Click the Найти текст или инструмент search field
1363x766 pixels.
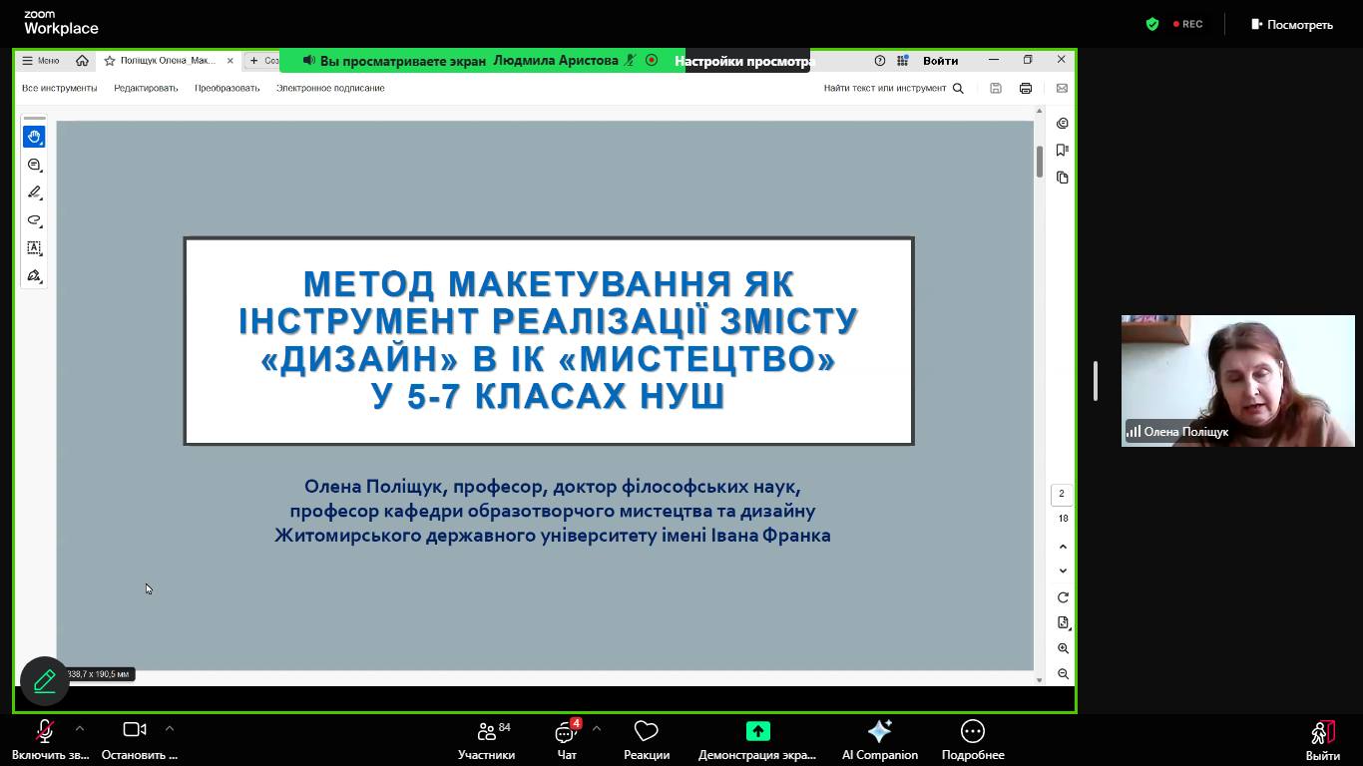pos(894,88)
